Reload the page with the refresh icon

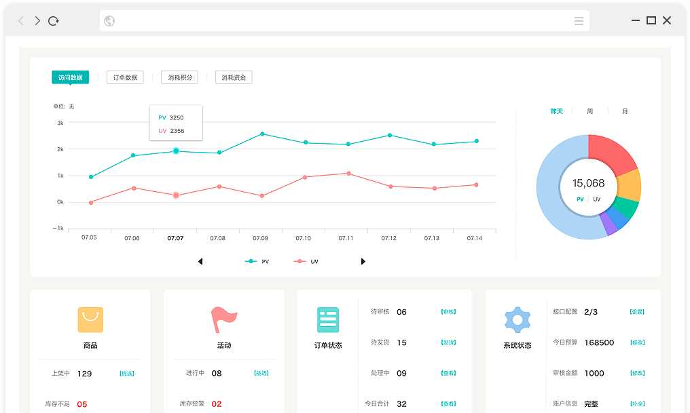point(54,21)
